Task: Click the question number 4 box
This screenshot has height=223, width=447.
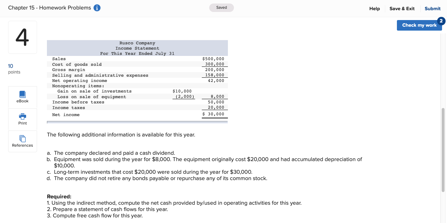Action: [22, 37]
